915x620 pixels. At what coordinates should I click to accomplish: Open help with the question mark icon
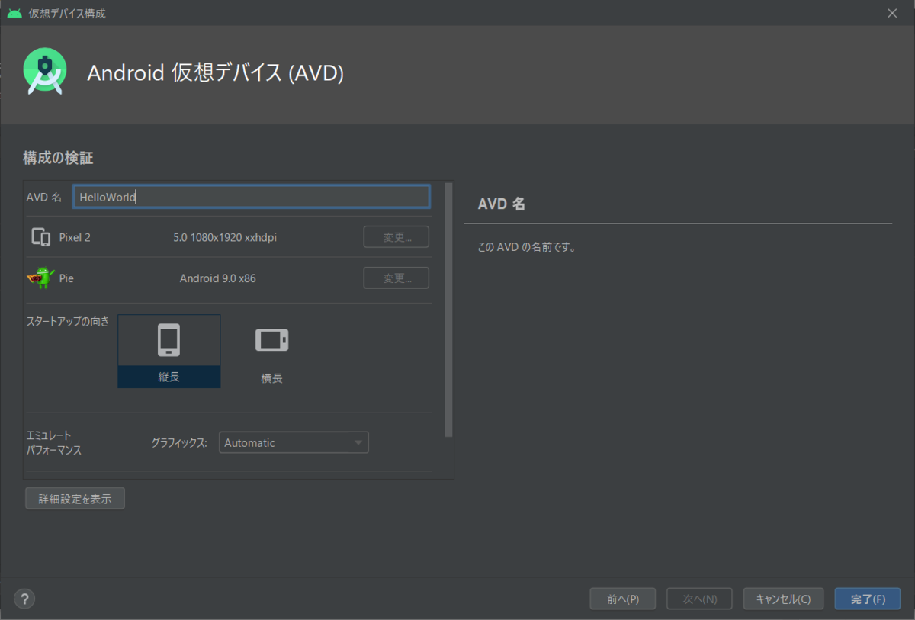pyautogui.click(x=25, y=598)
